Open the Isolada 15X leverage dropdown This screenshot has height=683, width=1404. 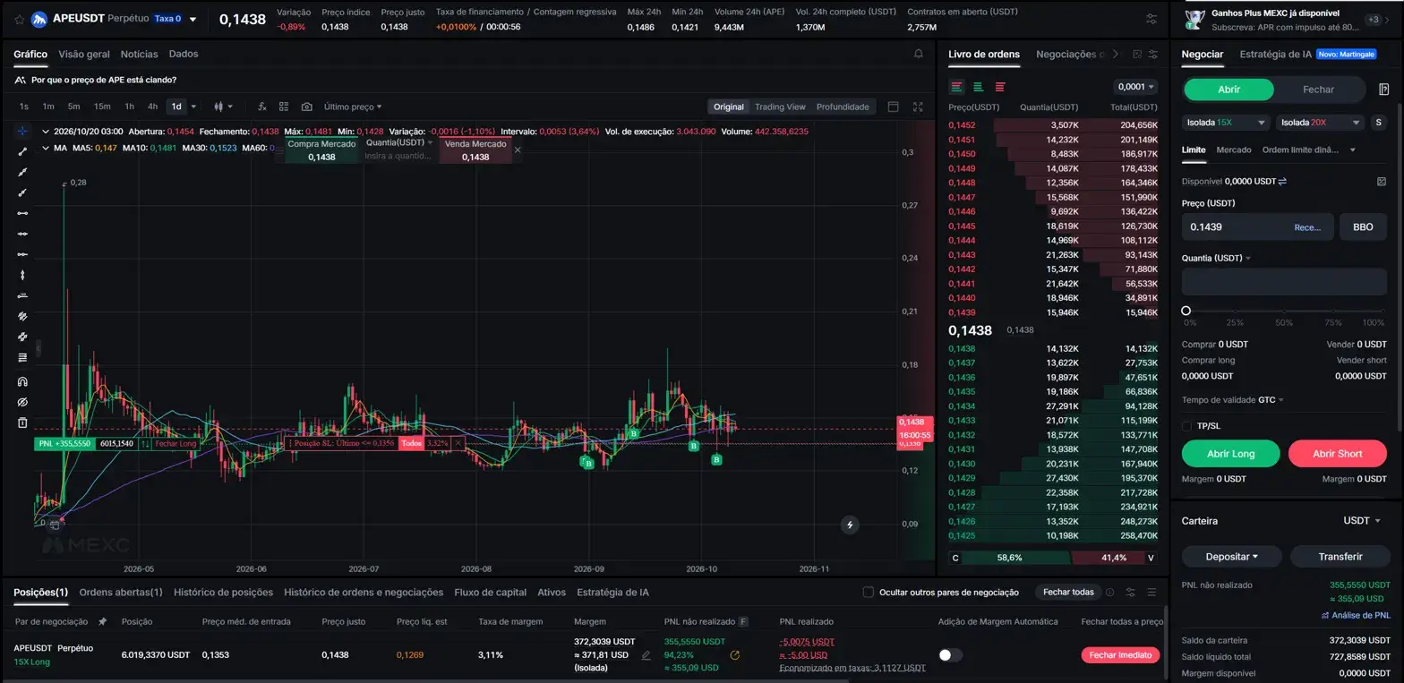coord(1226,123)
